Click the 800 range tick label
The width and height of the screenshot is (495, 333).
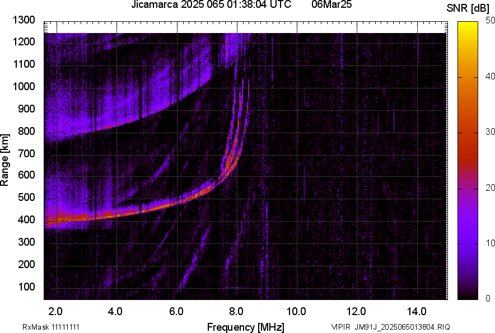pyautogui.click(x=26, y=131)
